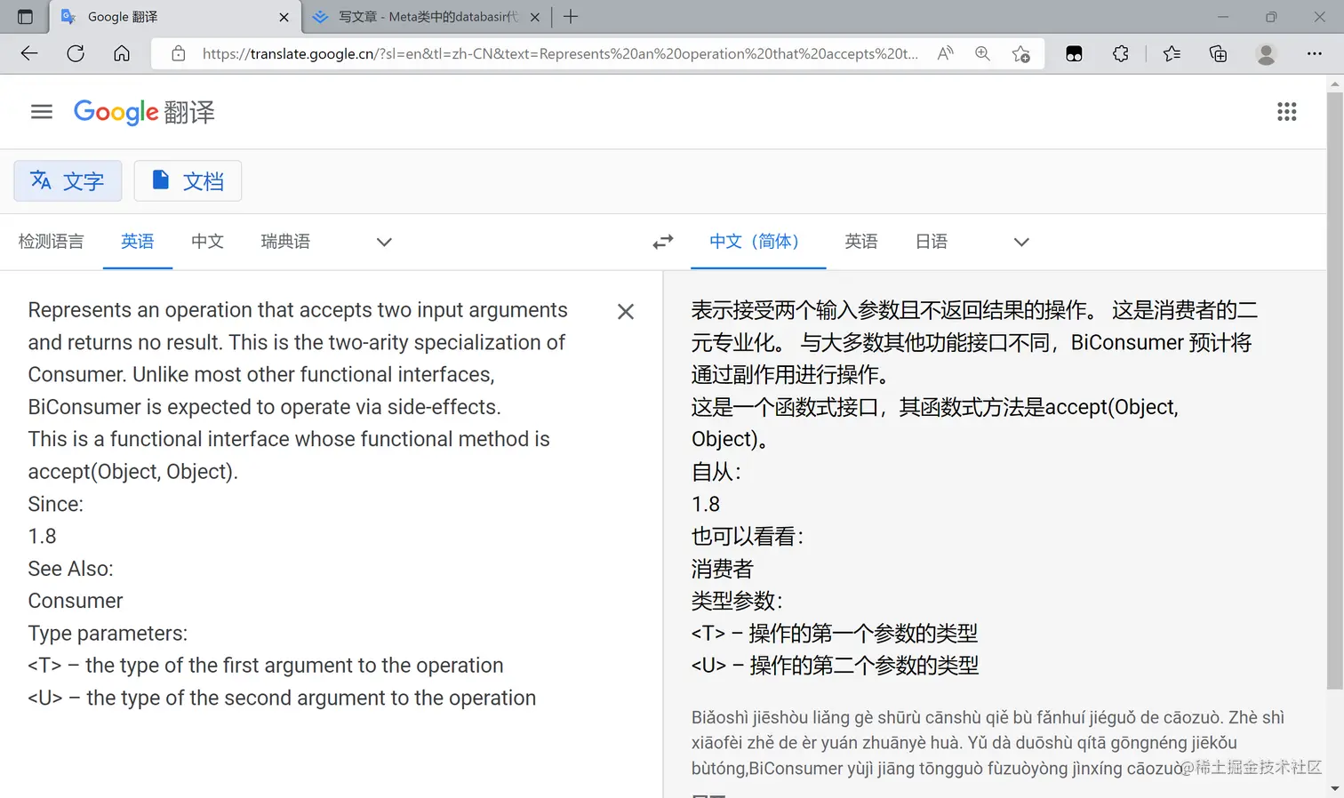
Task: Open the Collections panel
Action: (x=1219, y=53)
